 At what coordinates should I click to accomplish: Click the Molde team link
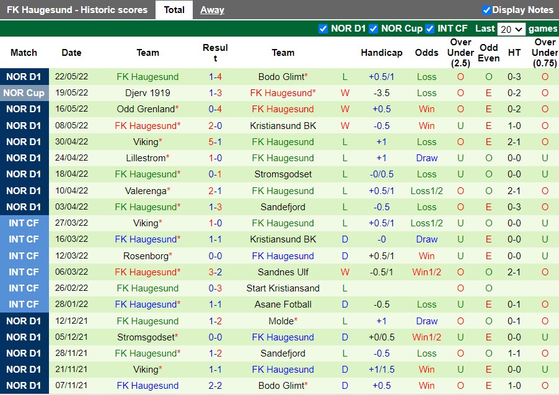pyautogui.click(x=281, y=321)
